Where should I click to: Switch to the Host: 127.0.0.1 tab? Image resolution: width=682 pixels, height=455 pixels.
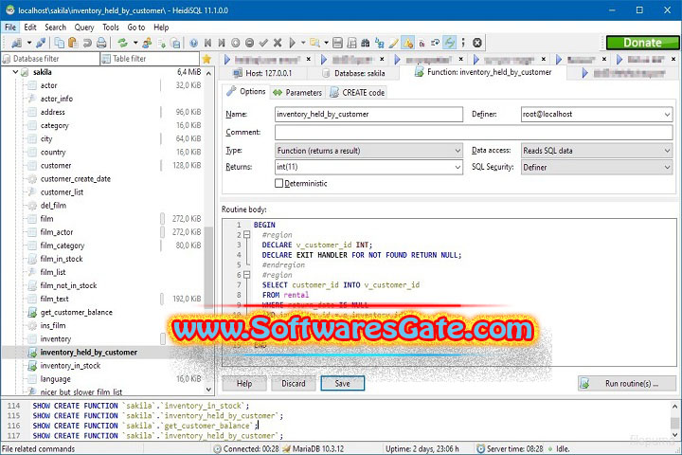[263, 73]
